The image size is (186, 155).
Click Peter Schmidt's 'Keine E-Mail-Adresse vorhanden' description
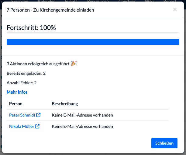tap(82, 115)
